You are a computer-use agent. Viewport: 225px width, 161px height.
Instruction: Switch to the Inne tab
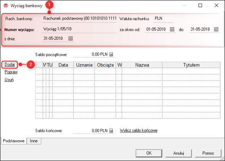click(34, 141)
